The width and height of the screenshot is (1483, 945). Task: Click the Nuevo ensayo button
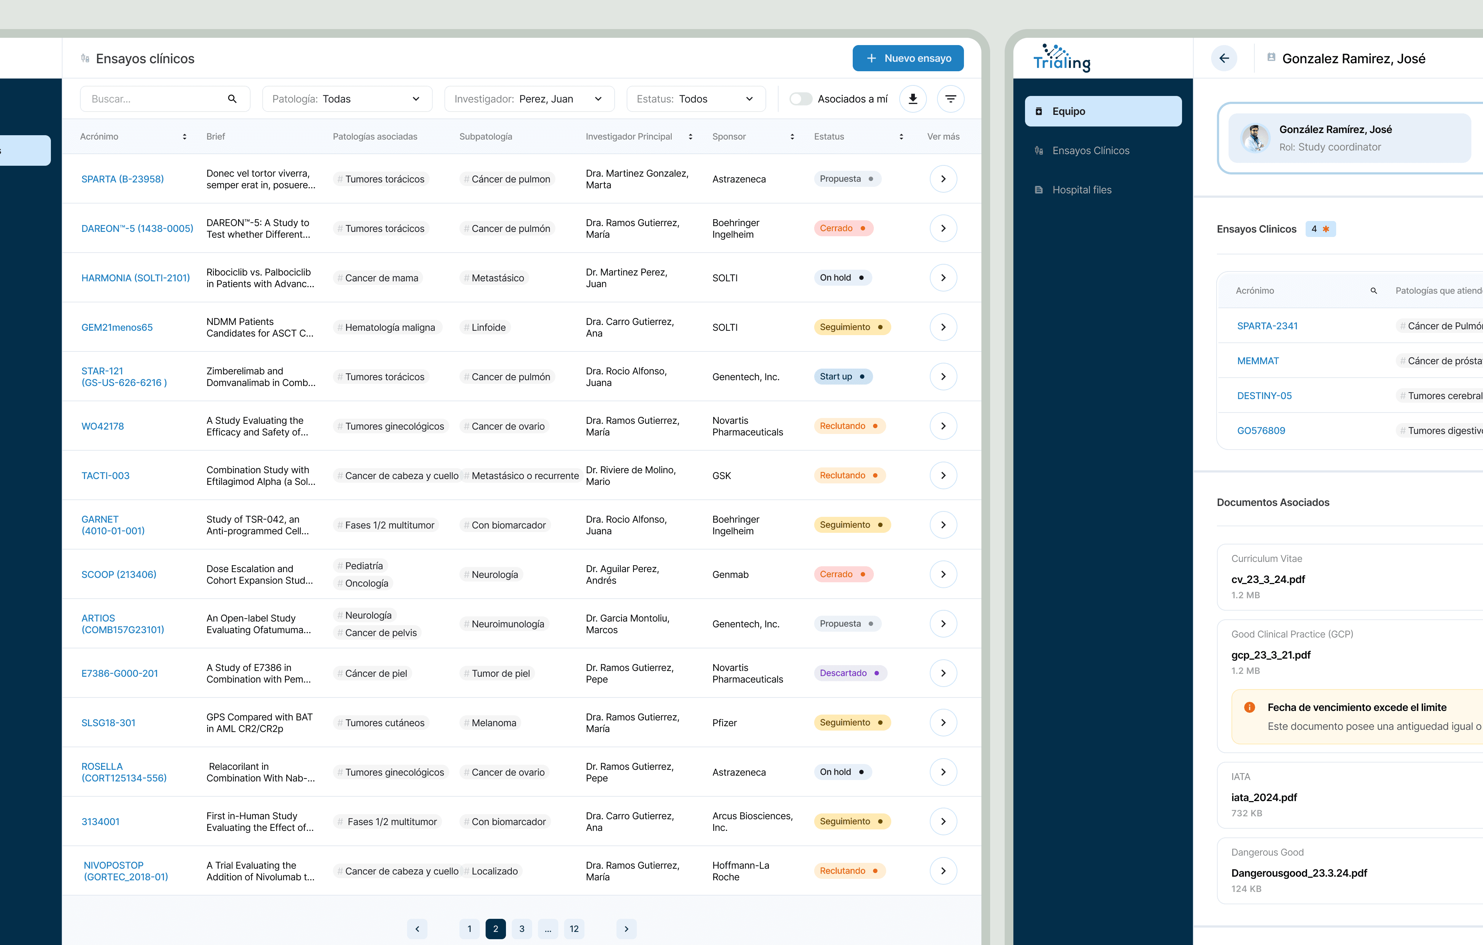pos(908,59)
